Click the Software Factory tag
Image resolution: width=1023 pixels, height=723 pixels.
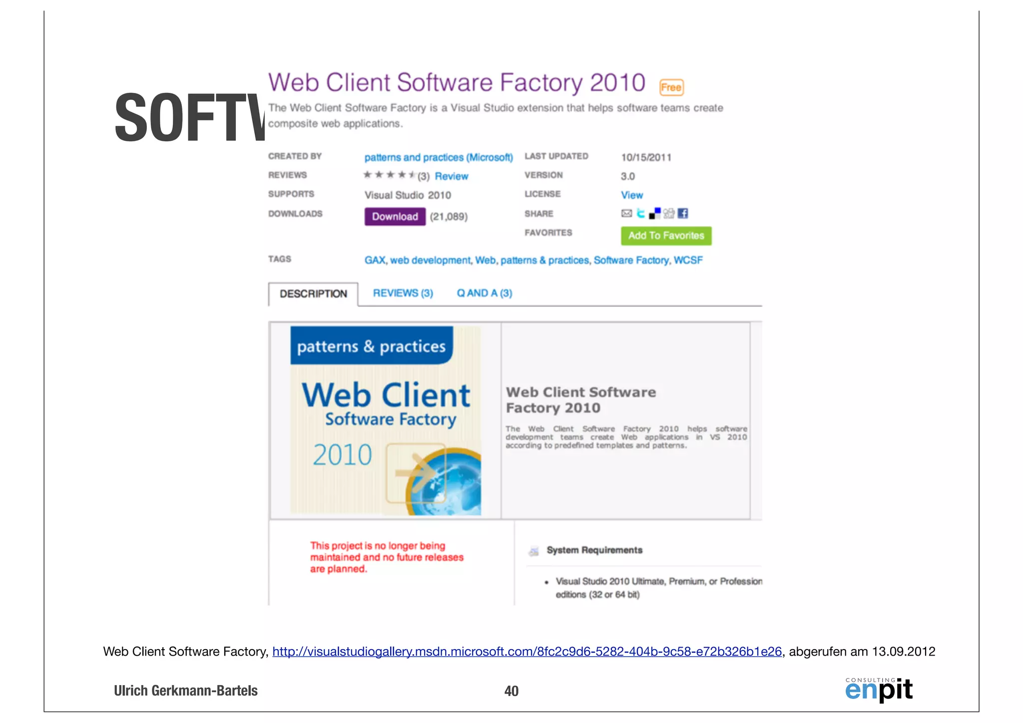(x=631, y=260)
